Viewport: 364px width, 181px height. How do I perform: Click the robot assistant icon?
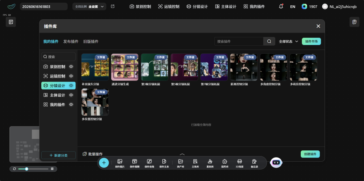276,163
